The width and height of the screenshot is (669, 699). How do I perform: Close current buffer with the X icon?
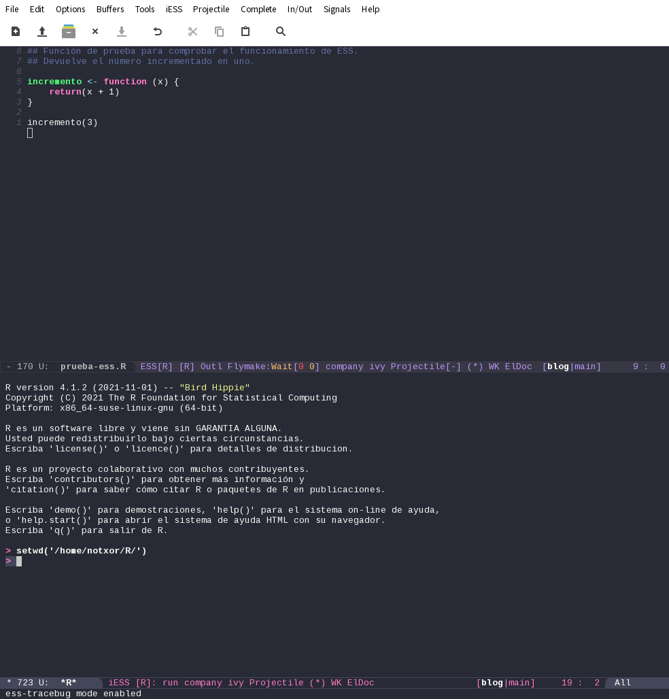coord(95,31)
